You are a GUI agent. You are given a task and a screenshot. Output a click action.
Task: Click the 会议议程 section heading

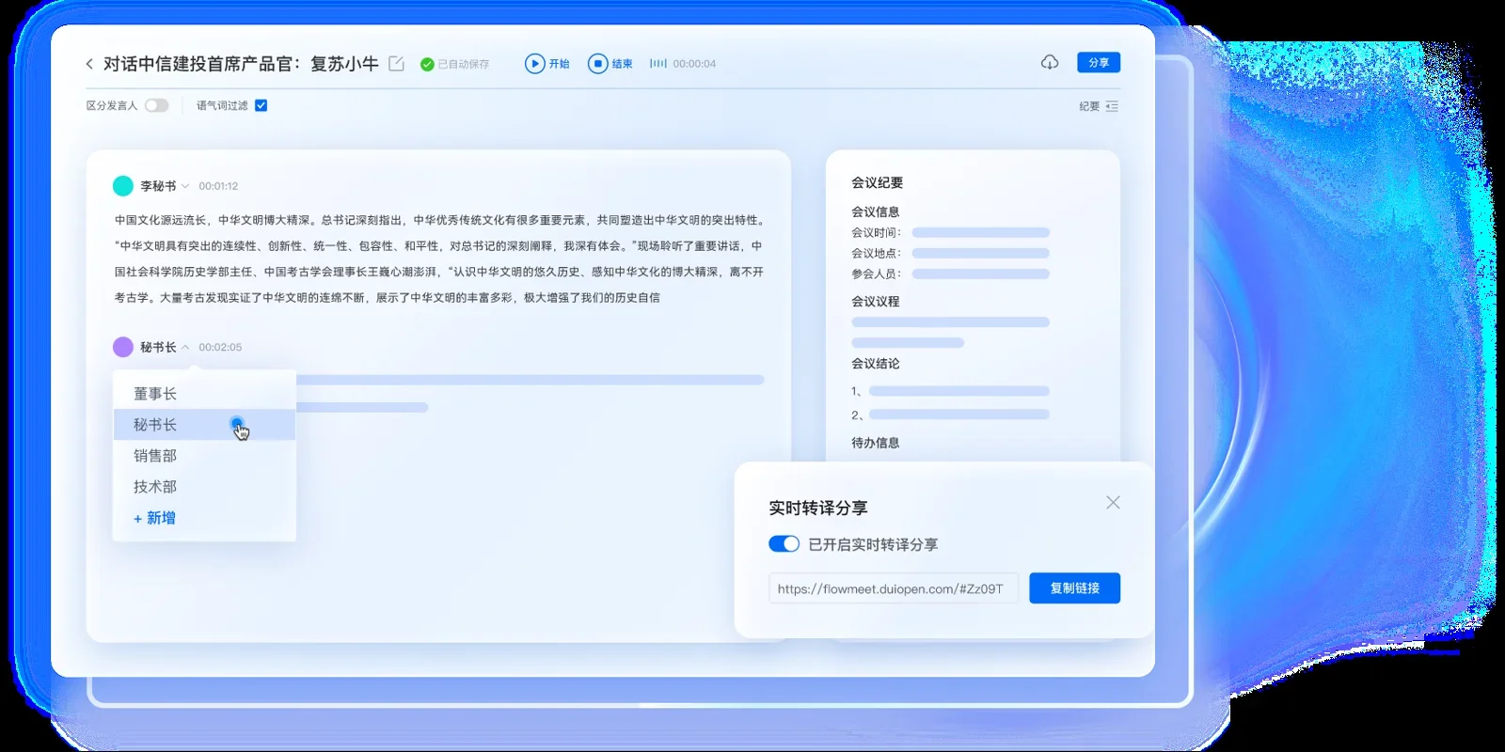876,302
